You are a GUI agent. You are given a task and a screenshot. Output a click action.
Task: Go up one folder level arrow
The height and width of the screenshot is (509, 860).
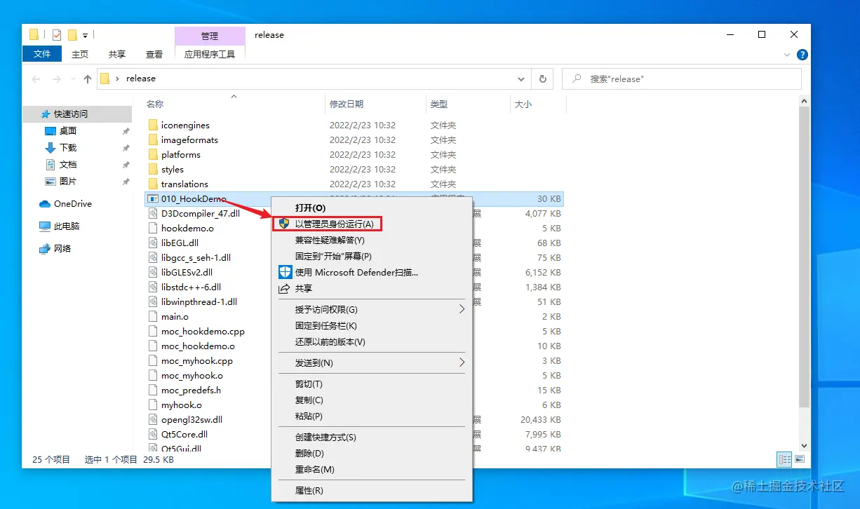[88, 79]
